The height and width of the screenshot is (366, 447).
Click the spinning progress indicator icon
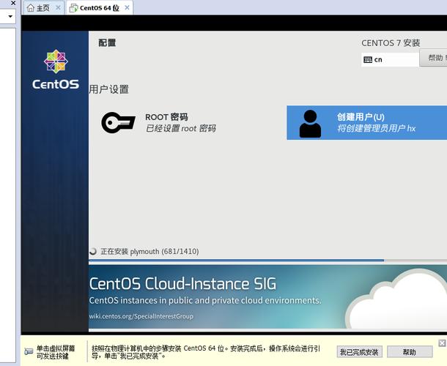[93, 251]
